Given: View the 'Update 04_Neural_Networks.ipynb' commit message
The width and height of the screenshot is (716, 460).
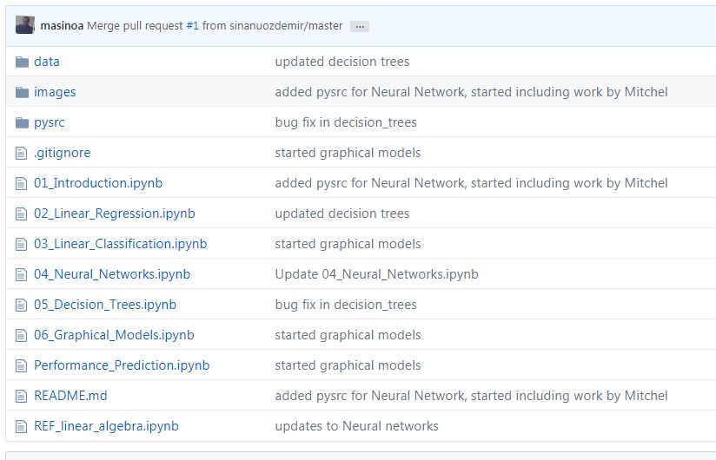Looking at the screenshot, I should pos(377,274).
